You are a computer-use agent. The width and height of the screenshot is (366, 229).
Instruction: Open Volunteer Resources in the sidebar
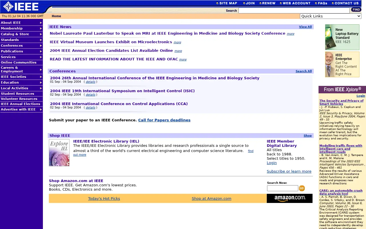click(x=21, y=99)
